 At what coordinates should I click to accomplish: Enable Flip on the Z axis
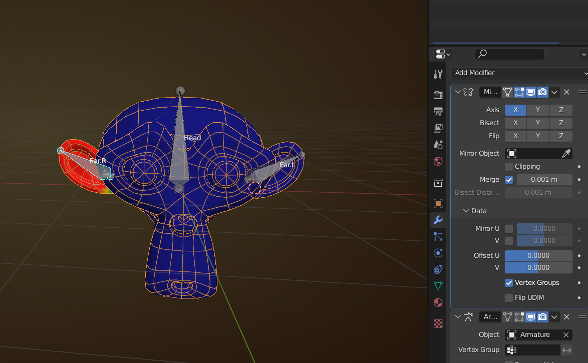pos(561,136)
